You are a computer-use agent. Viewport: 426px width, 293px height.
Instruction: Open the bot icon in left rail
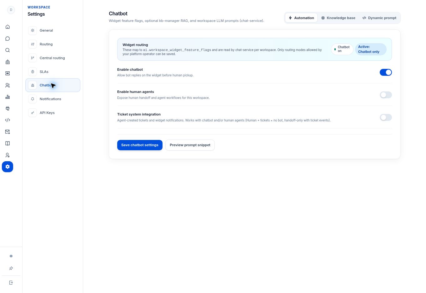8,62
